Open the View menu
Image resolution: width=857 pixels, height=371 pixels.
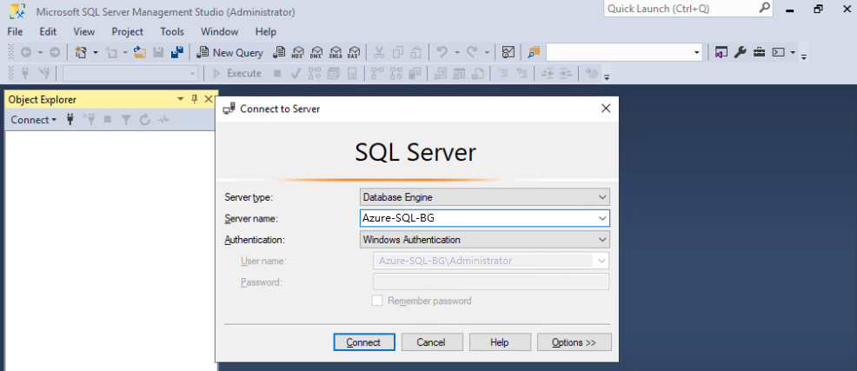[83, 31]
